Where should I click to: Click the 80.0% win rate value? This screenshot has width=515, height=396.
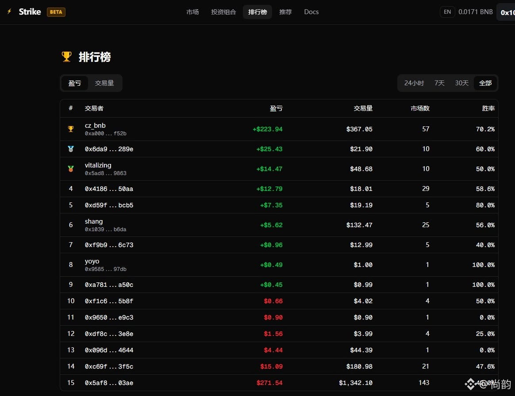tap(485, 205)
